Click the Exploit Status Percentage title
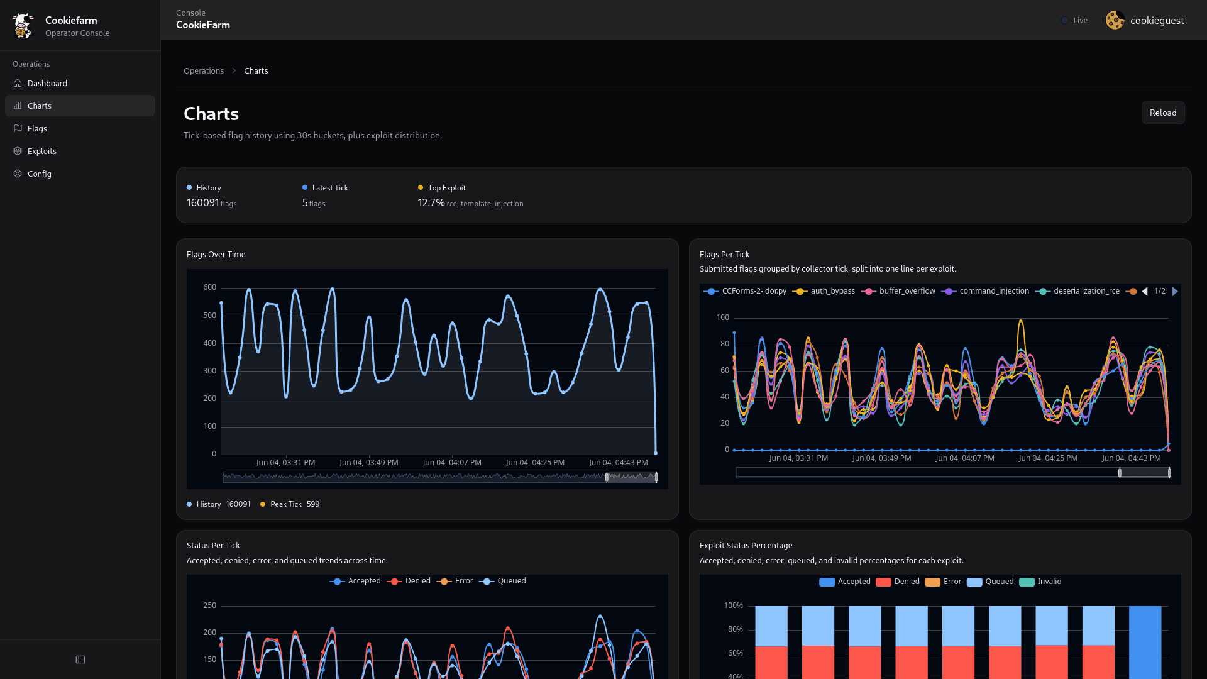The width and height of the screenshot is (1207, 679). 746,546
